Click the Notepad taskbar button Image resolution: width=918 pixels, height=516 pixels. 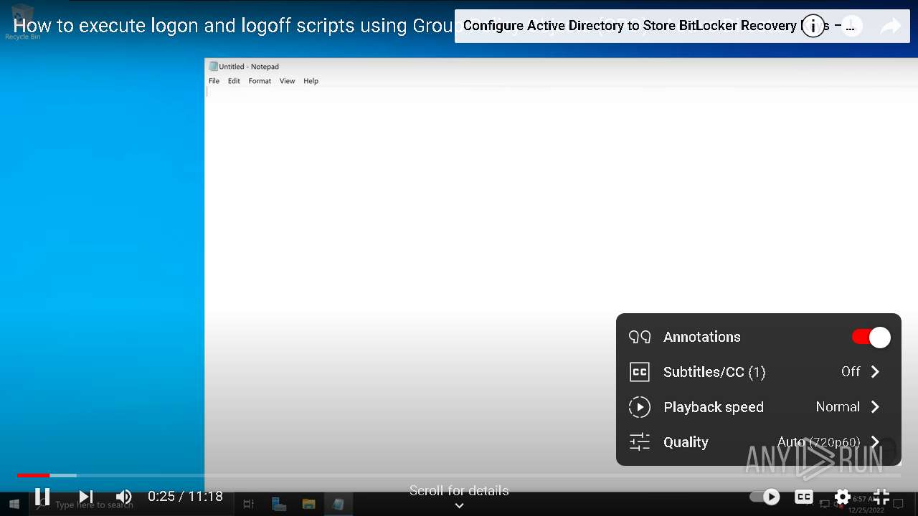click(x=339, y=505)
